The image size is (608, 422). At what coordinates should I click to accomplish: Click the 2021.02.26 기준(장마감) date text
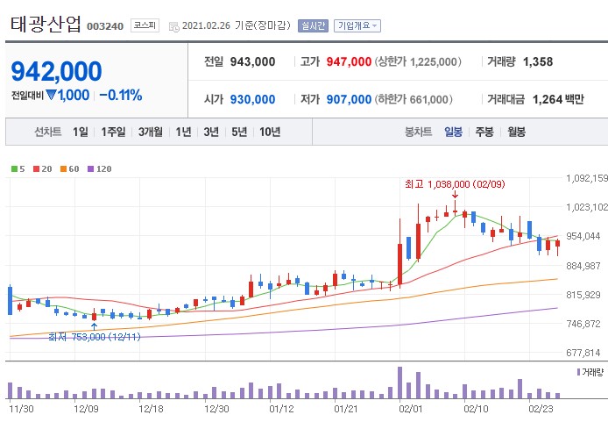click(237, 25)
